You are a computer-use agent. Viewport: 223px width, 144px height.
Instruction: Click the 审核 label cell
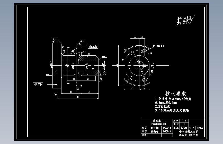144,135
